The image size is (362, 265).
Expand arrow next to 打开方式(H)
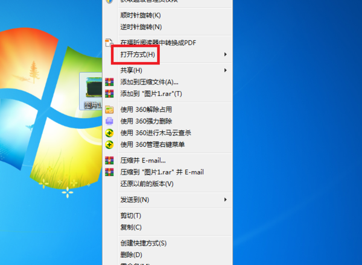(225, 54)
